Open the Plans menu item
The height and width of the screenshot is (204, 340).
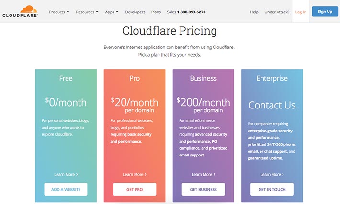[156, 12]
